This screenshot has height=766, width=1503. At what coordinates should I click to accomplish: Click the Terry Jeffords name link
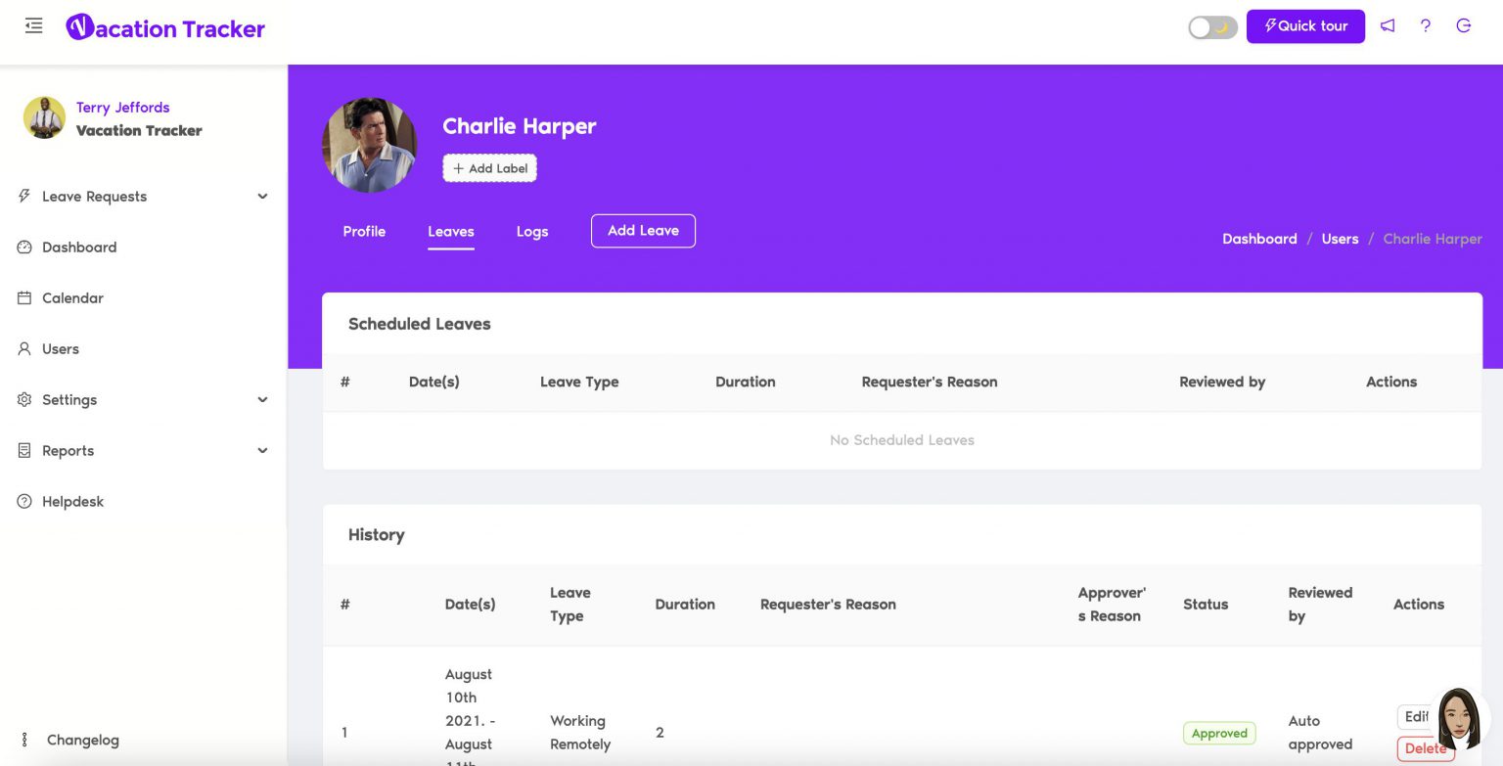[123, 108]
